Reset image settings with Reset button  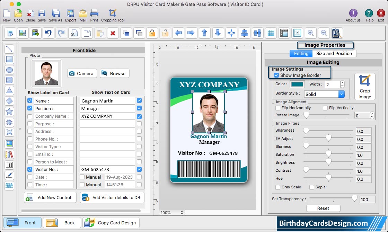click(323, 208)
